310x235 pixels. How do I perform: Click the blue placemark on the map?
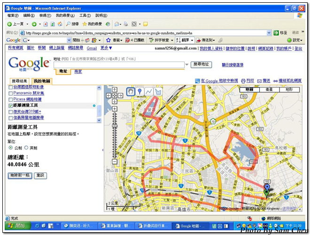[x=267, y=188]
